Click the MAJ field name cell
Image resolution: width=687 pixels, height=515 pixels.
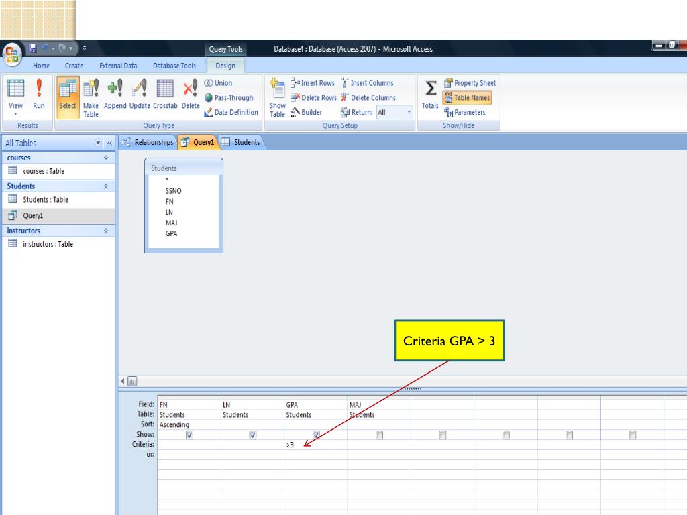pyautogui.click(x=379, y=404)
